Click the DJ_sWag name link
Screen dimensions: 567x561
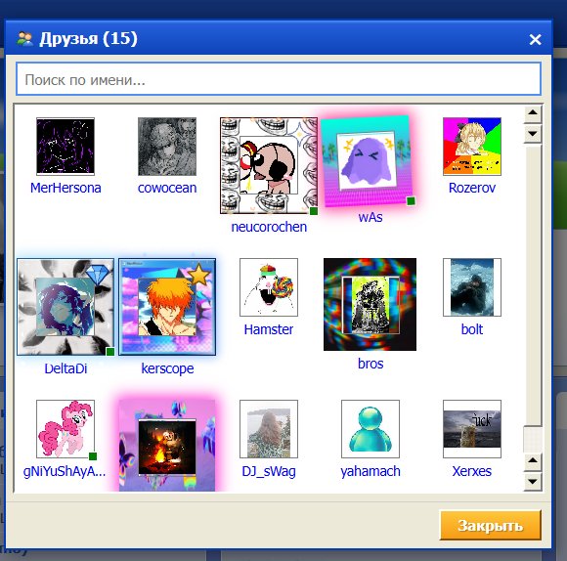pos(269,471)
